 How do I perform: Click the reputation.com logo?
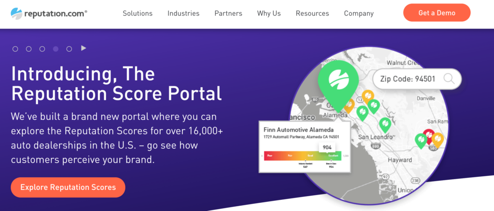click(x=49, y=13)
